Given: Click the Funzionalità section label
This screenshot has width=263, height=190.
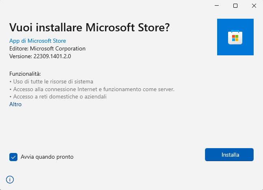Looking at the screenshot, I should click(25, 74).
